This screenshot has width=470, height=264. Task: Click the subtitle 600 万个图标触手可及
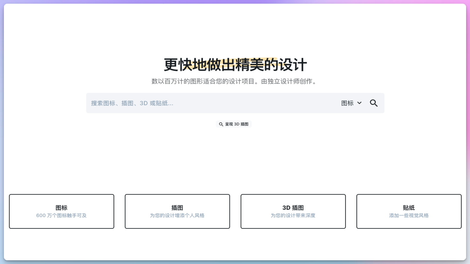[x=61, y=215]
